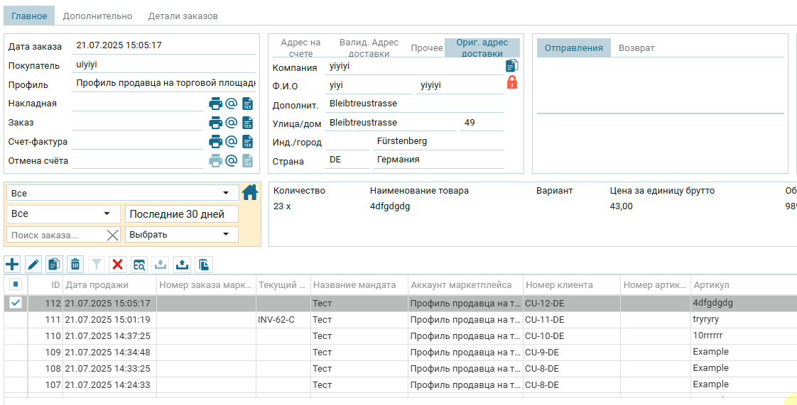Expand the wide top 'Все' dropdown
This screenshot has width=797, height=405.
tap(122, 193)
